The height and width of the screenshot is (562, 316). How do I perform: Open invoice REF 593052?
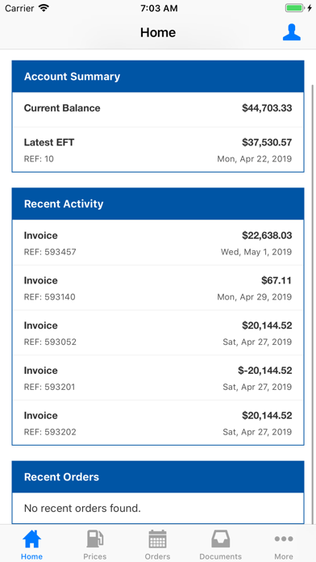point(158,333)
